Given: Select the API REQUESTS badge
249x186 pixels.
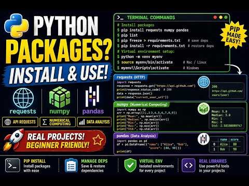Looking at the screenshot, I should (x=20, y=122).
